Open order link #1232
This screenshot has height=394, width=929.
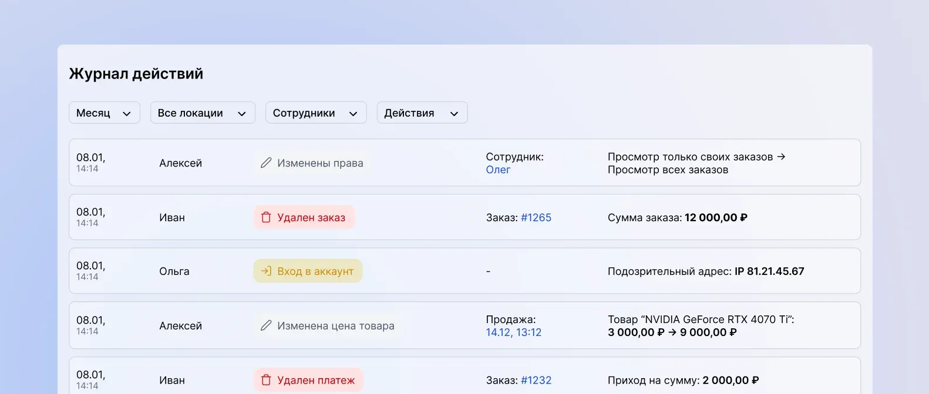tap(536, 381)
